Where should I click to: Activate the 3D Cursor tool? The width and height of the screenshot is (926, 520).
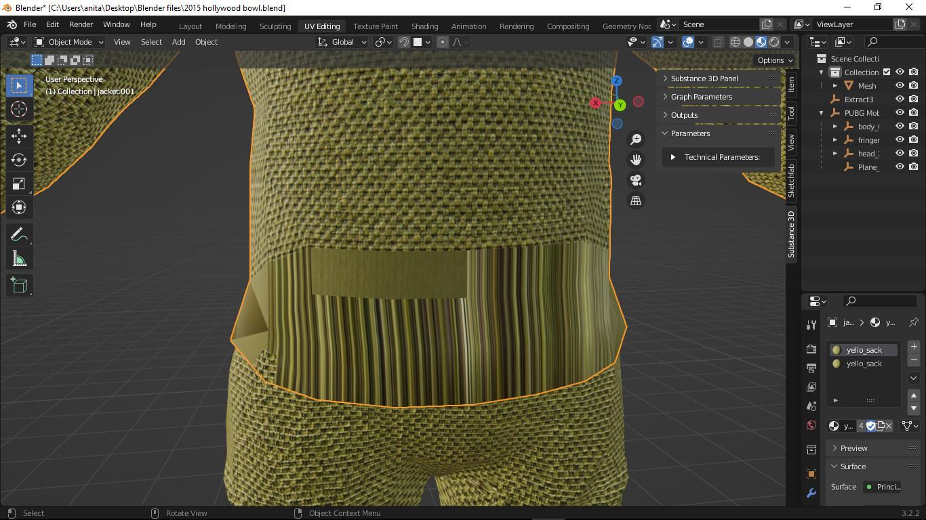(x=19, y=109)
